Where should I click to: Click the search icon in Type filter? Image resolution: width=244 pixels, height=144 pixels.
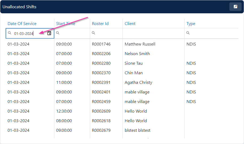click(x=188, y=33)
